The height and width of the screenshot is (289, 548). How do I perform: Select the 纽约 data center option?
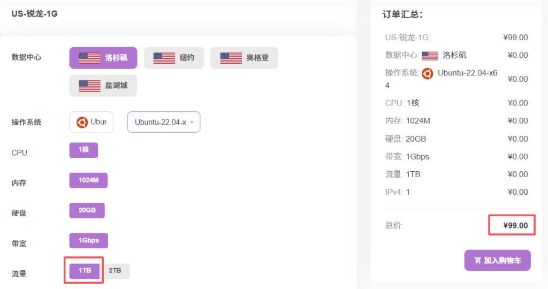point(174,58)
